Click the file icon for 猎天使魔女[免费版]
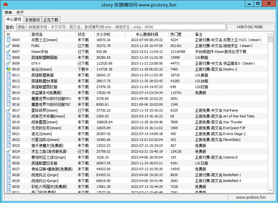This screenshot has width=278, height=203. click(x=9, y=145)
